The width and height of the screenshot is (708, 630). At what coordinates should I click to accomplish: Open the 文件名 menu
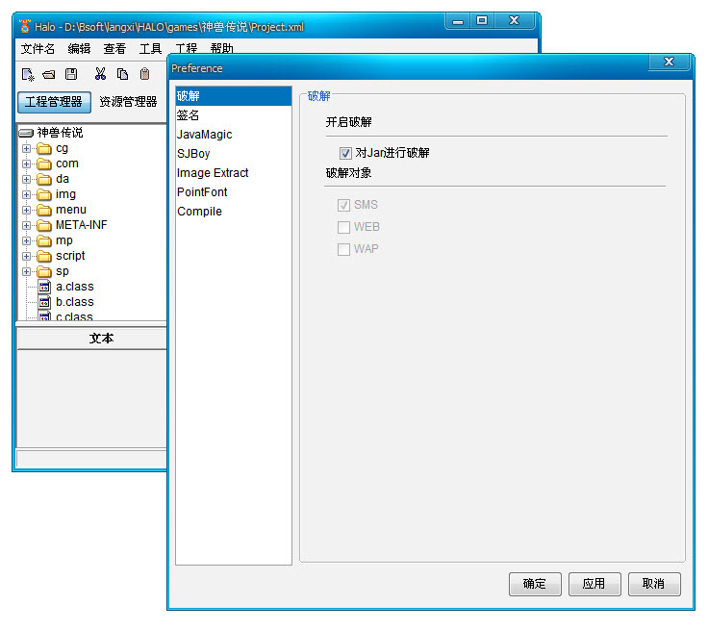click(x=38, y=48)
